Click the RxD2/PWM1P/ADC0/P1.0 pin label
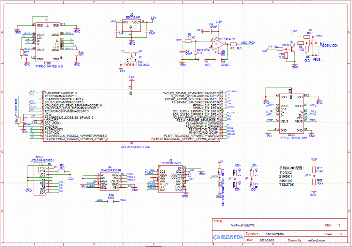This screenshot has height=247, width=352. click(61, 93)
